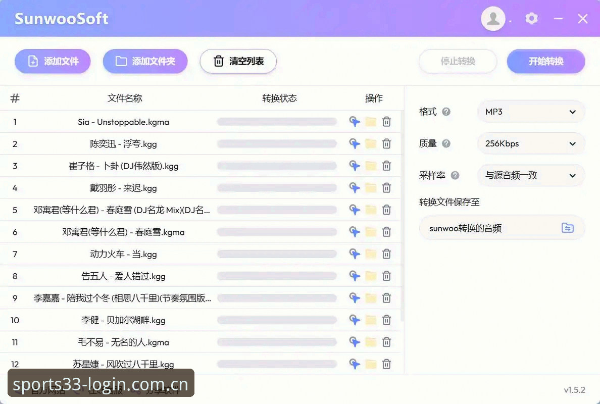
Task: Click the file list vertical scrollbar
Action: [402, 216]
